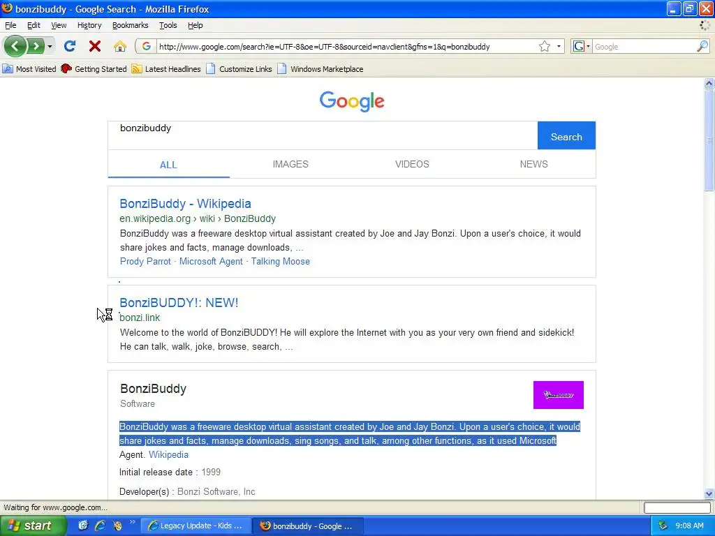Stop page loading with the red X icon

click(x=95, y=46)
